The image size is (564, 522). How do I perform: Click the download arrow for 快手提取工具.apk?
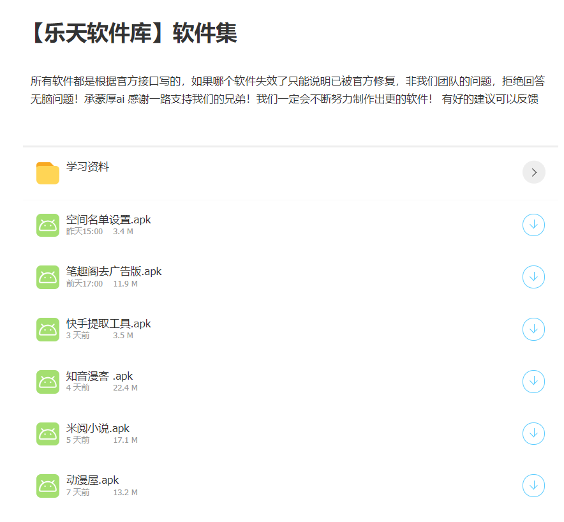pos(533,329)
